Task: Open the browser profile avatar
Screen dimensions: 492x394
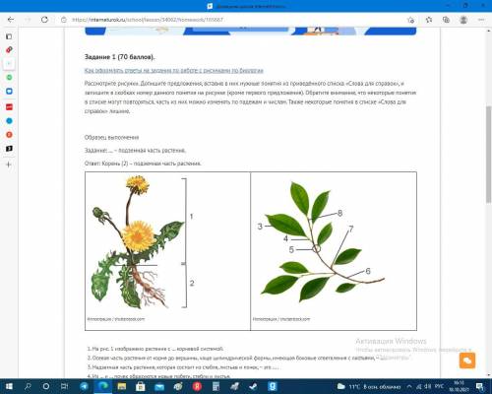Action: pyautogui.click(x=463, y=20)
